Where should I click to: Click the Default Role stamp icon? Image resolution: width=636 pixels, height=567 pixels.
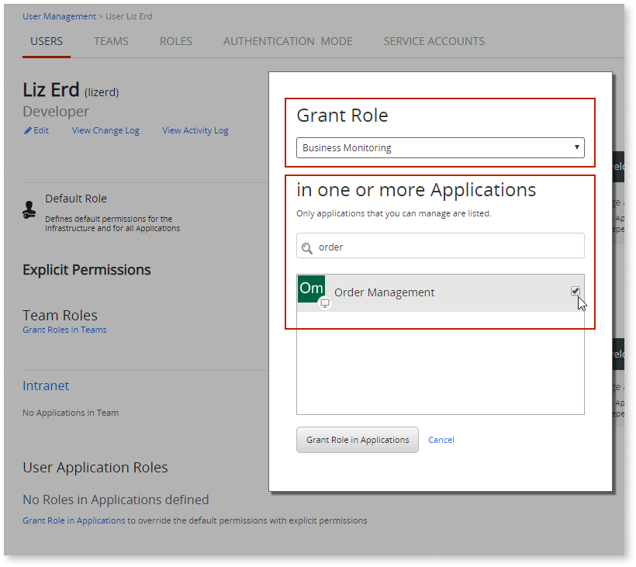pos(29,209)
